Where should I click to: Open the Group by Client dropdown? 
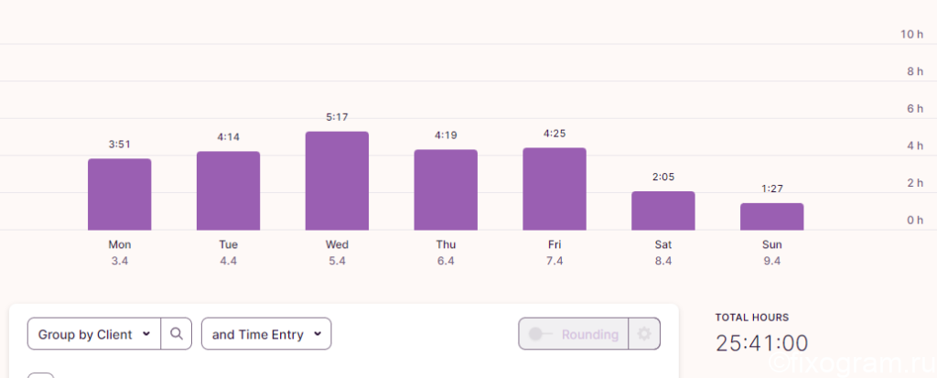pos(94,334)
